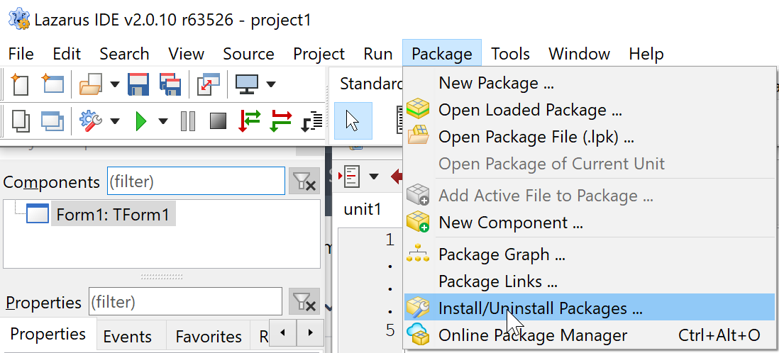
Task: Switch to the Favorites tab
Action: [209, 337]
